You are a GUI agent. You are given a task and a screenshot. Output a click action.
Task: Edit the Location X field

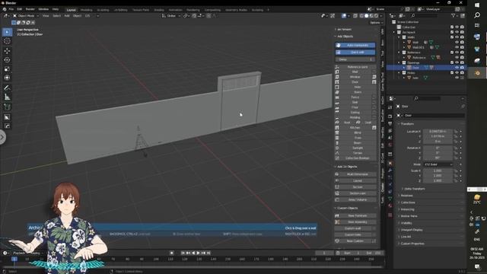point(438,132)
